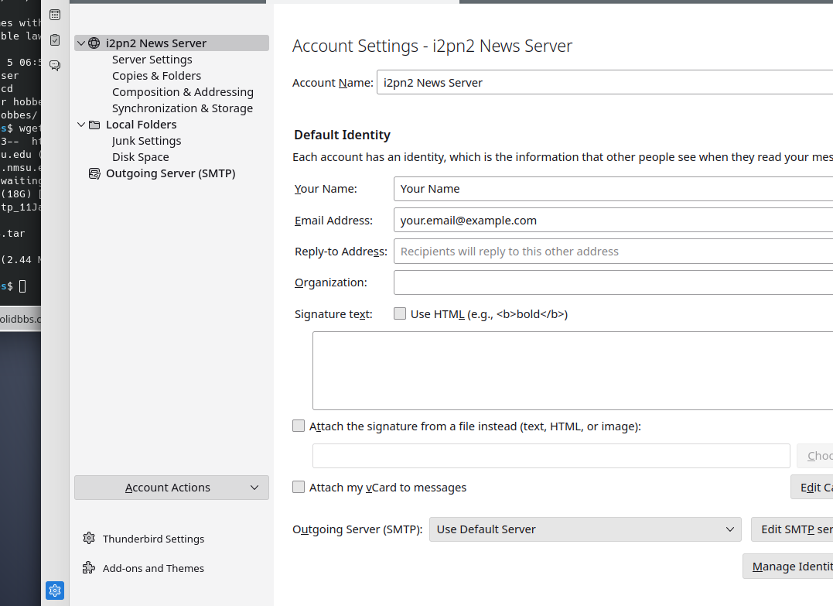
Task: Click the terminal window prompt cursor
Action: point(22,286)
